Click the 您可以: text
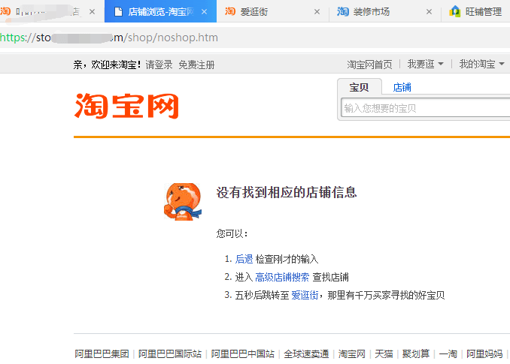 (232, 233)
